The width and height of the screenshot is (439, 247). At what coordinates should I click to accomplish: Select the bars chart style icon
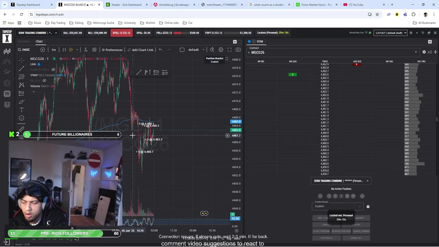(64, 50)
